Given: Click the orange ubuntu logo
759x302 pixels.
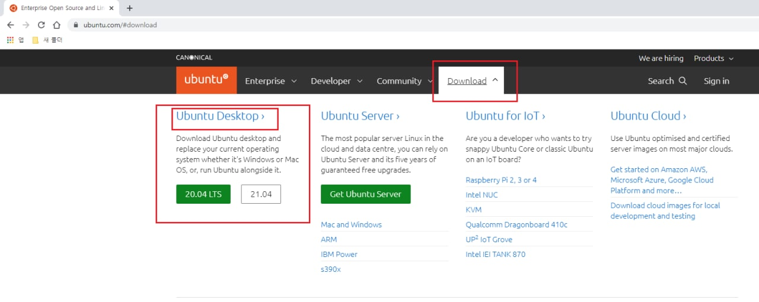Looking at the screenshot, I should point(206,80).
